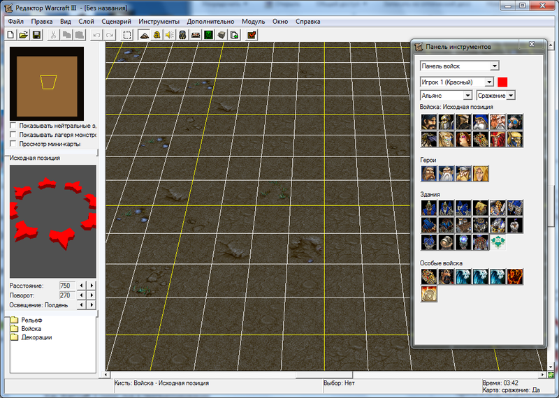Create a new map with the toolbar icon
The height and width of the screenshot is (398, 559).
10,35
